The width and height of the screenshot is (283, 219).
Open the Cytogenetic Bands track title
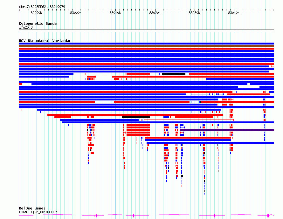38,24
